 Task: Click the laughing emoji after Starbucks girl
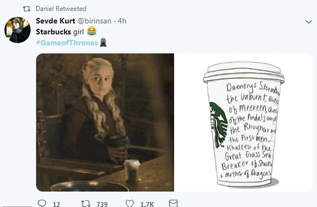coord(91,31)
